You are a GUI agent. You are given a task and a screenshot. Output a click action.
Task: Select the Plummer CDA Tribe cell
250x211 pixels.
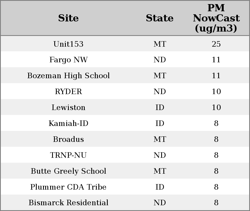(x=68, y=187)
